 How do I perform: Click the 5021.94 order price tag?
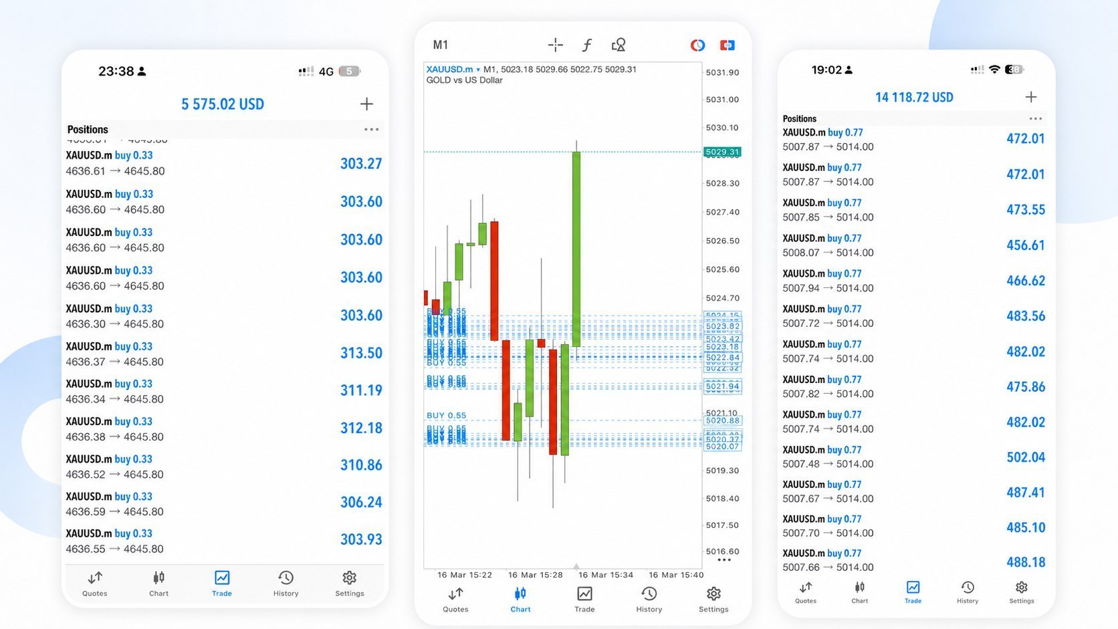(723, 386)
